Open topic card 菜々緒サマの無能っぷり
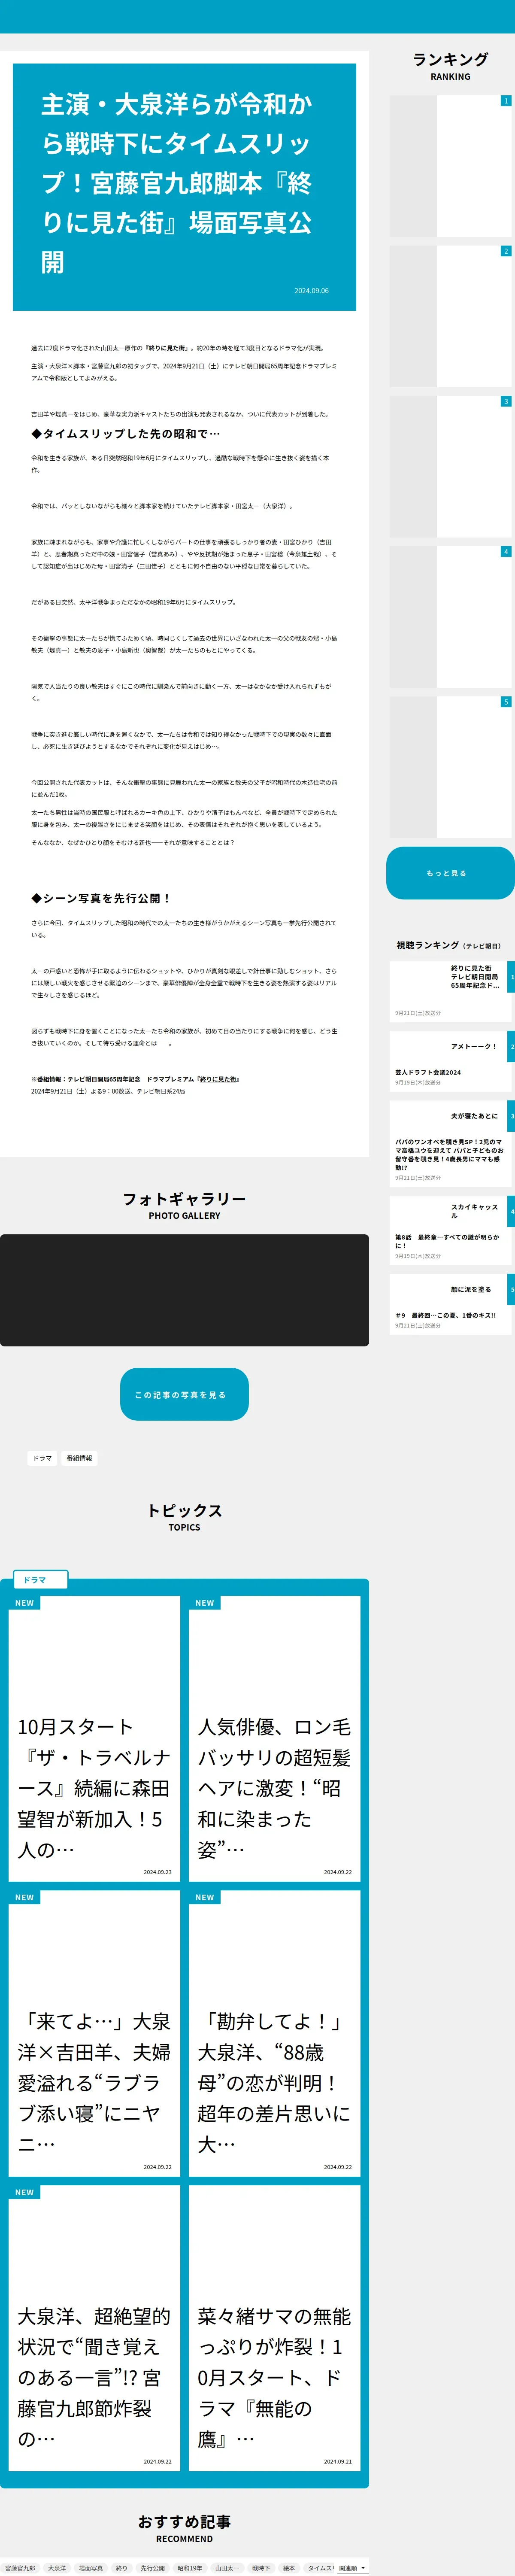Screen dimensions: 515x2576 pyautogui.click(x=274, y=2327)
